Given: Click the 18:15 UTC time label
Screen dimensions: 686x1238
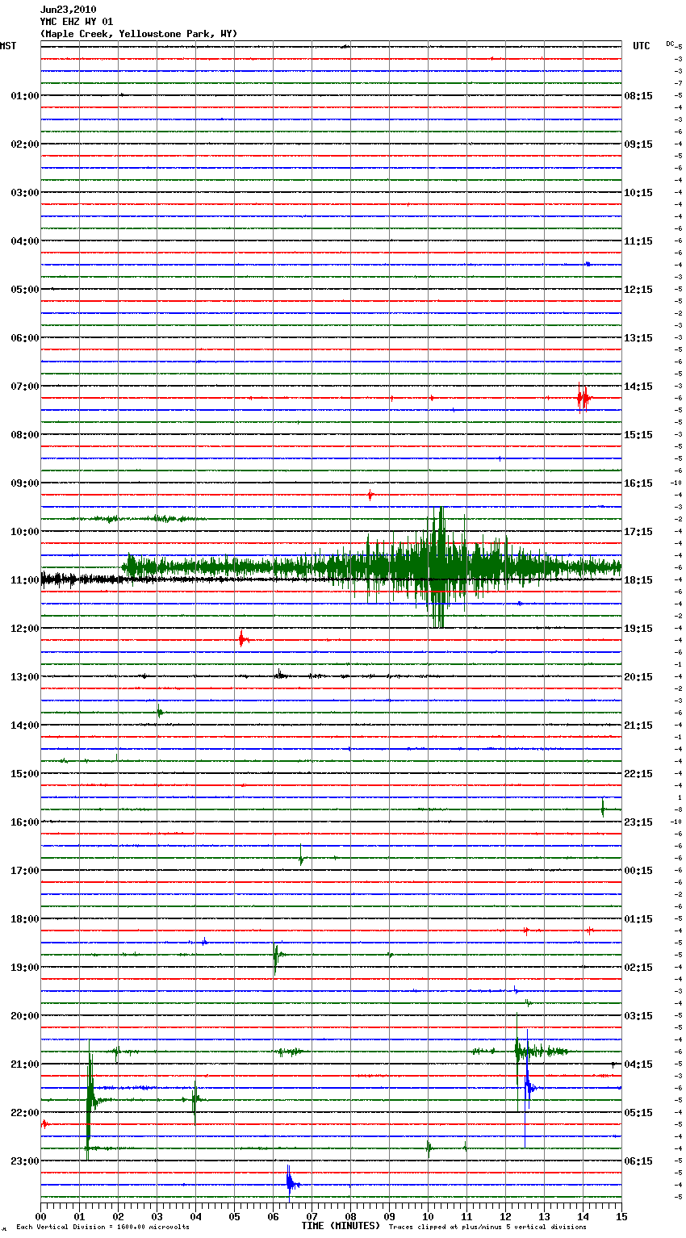Looking at the screenshot, I should [638, 580].
